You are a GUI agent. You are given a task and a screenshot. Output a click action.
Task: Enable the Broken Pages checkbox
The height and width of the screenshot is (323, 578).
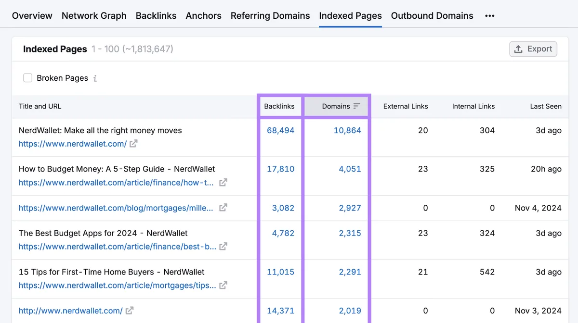coord(28,78)
